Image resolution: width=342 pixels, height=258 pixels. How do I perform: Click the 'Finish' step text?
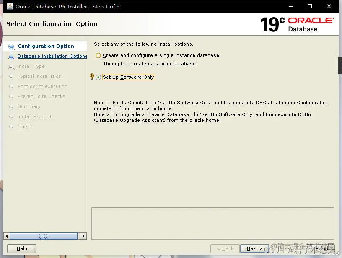(24, 126)
